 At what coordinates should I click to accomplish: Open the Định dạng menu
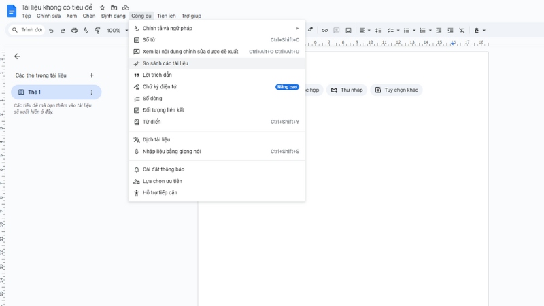pyautogui.click(x=113, y=16)
